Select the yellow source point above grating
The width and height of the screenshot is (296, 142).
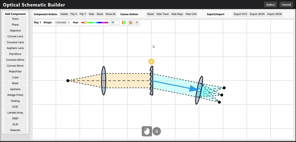tap(151, 62)
